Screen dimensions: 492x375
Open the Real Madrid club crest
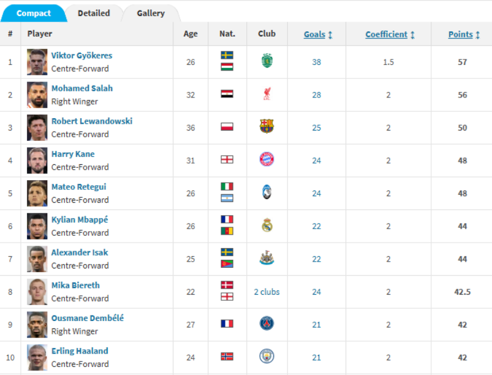[267, 225]
